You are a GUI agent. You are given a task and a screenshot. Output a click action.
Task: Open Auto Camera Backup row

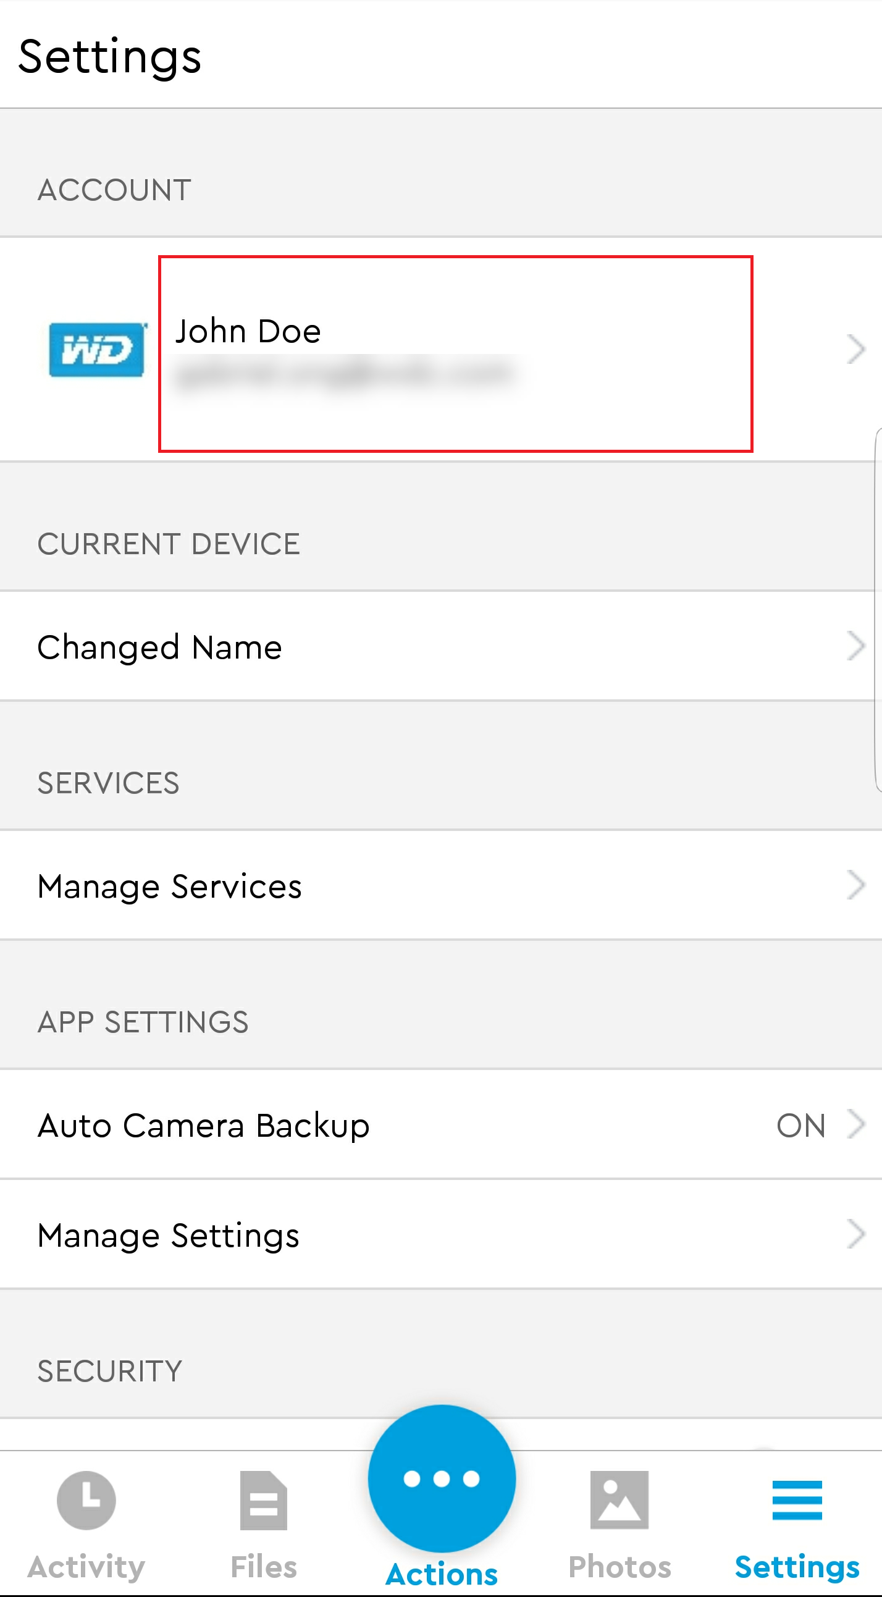(440, 1124)
